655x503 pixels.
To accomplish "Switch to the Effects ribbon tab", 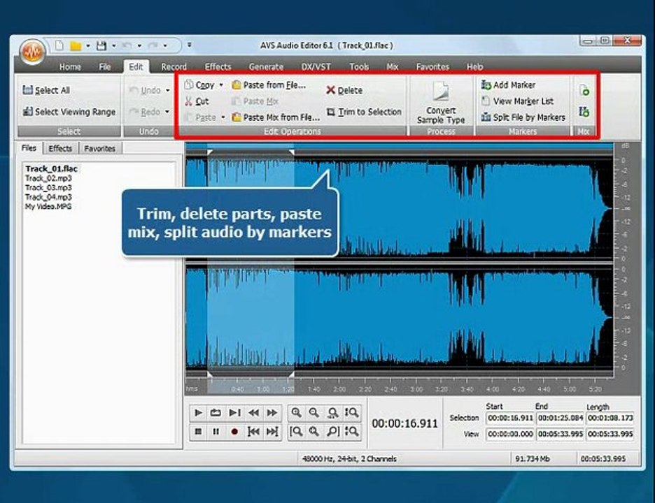I will tap(218, 67).
